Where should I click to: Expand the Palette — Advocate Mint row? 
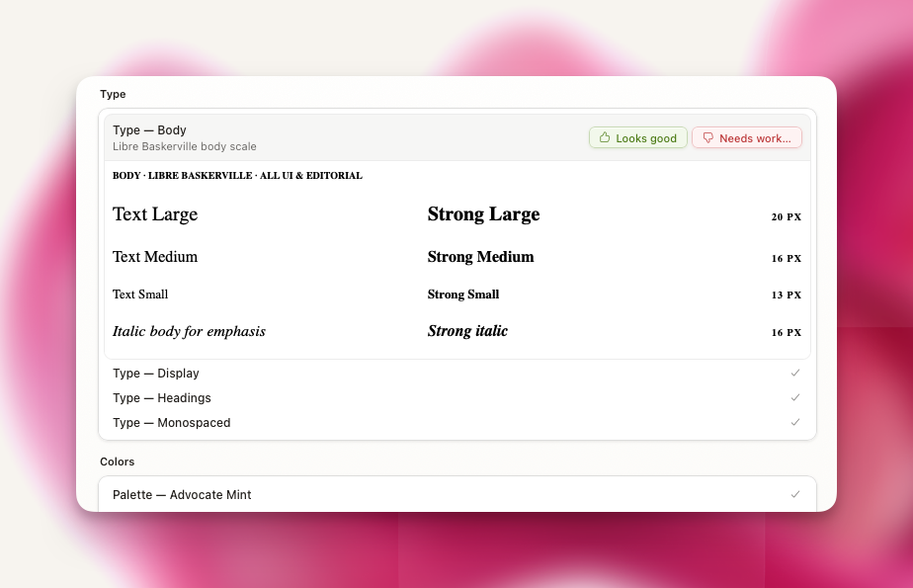click(457, 494)
